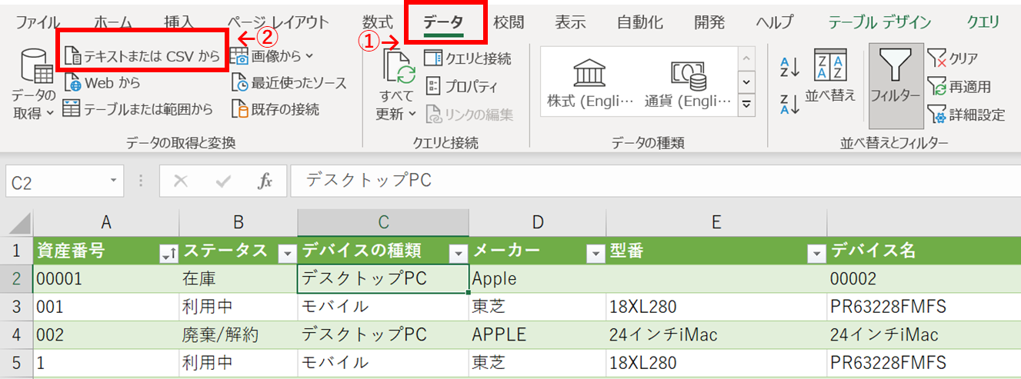Click the formula bar input field

(x=654, y=181)
